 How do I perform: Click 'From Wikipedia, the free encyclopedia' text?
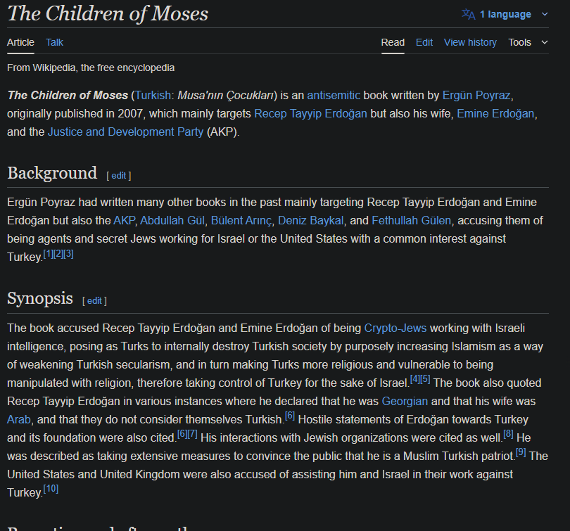tap(91, 68)
